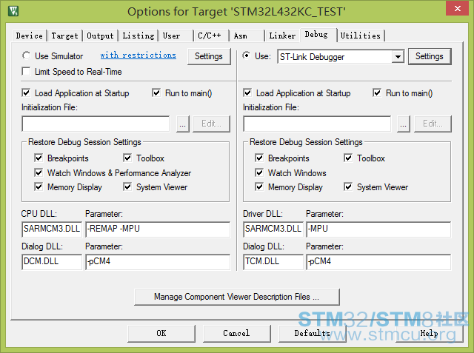Click simulator -pCM4 parameter field
474x353 pixels.
click(158, 262)
